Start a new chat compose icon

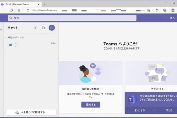pyautogui.click(x=52, y=28)
